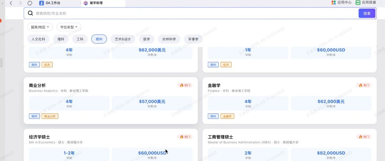Open the 商业分析 program card title
The height and width of the screenshot is (161, 385).
point(37,86)
